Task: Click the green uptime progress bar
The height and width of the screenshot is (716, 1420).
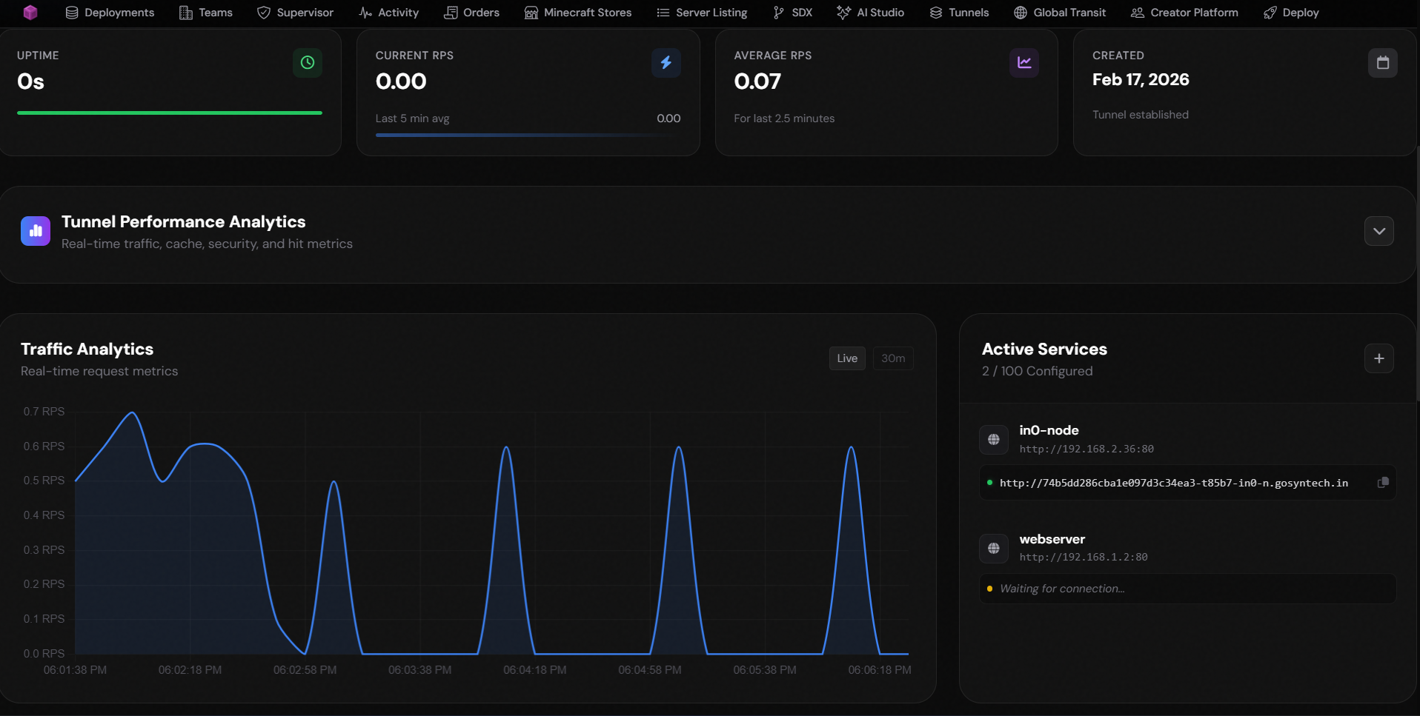Action: pos(170,113)
